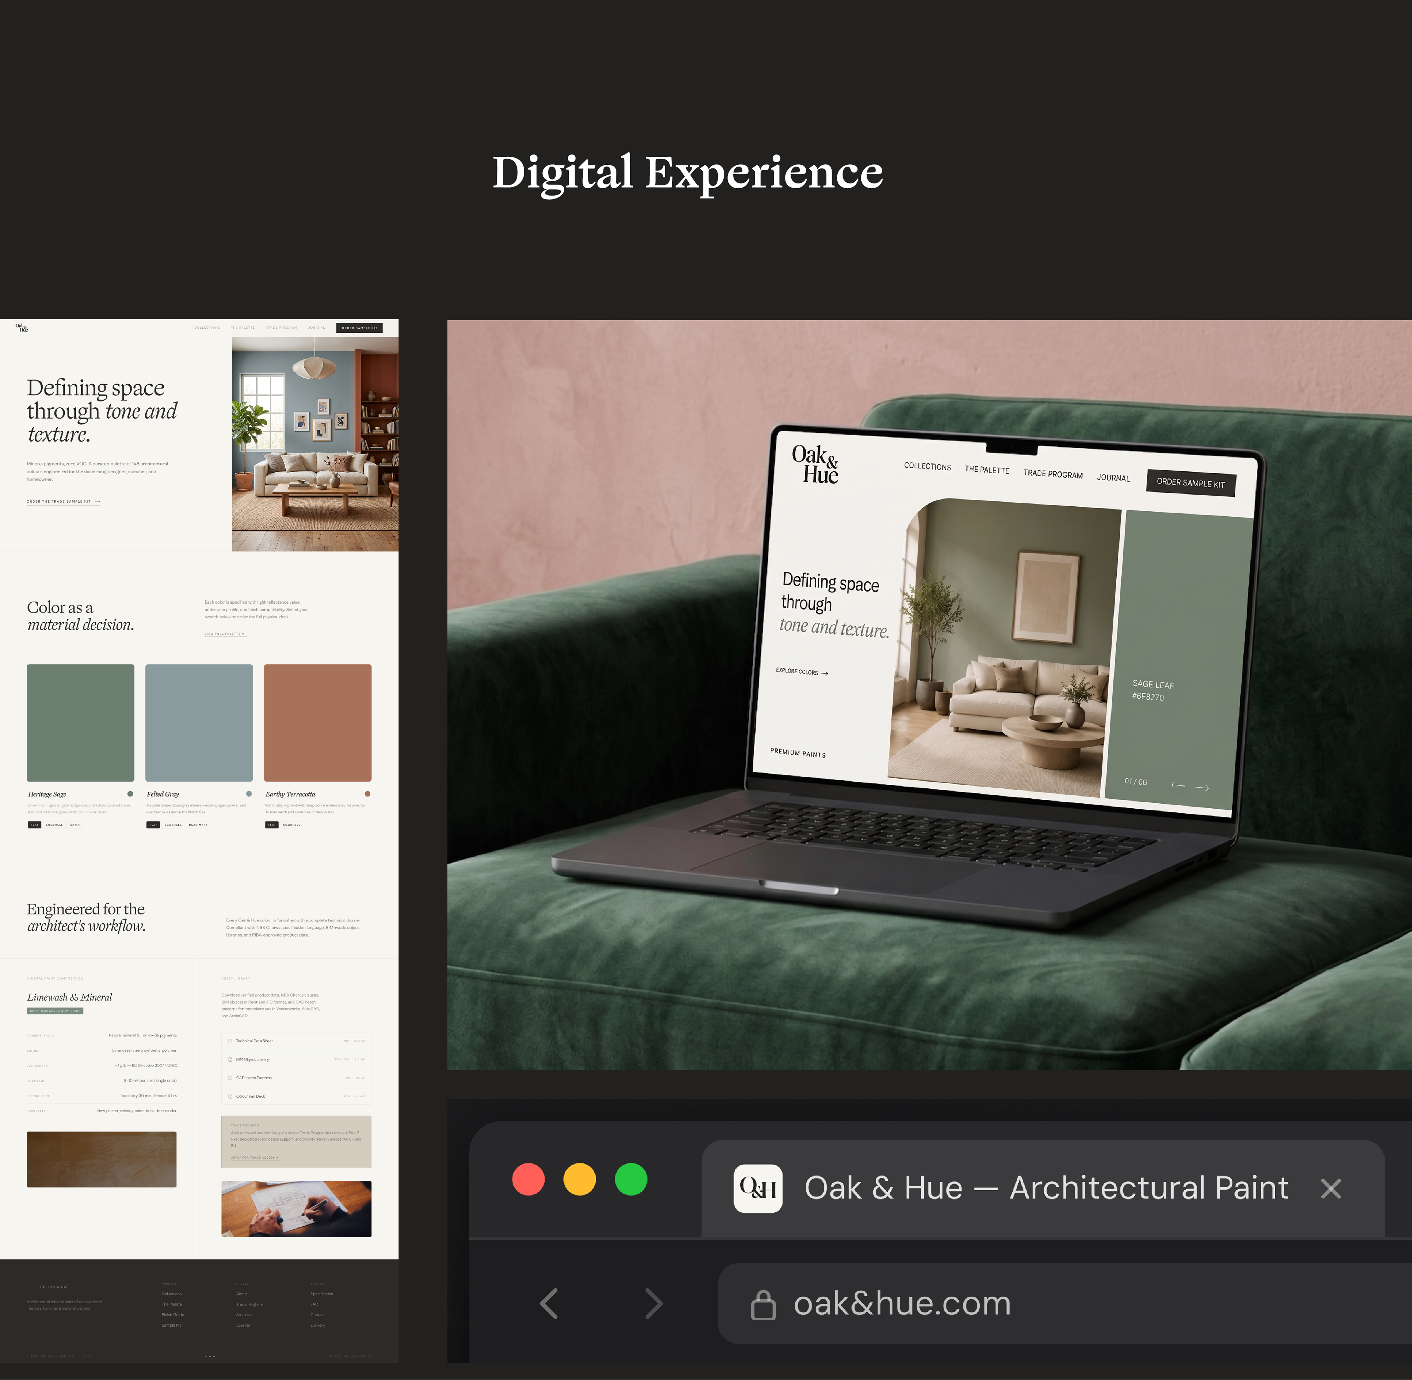Open Trade Program in the laptop screen navigation

click(1052, 474)
